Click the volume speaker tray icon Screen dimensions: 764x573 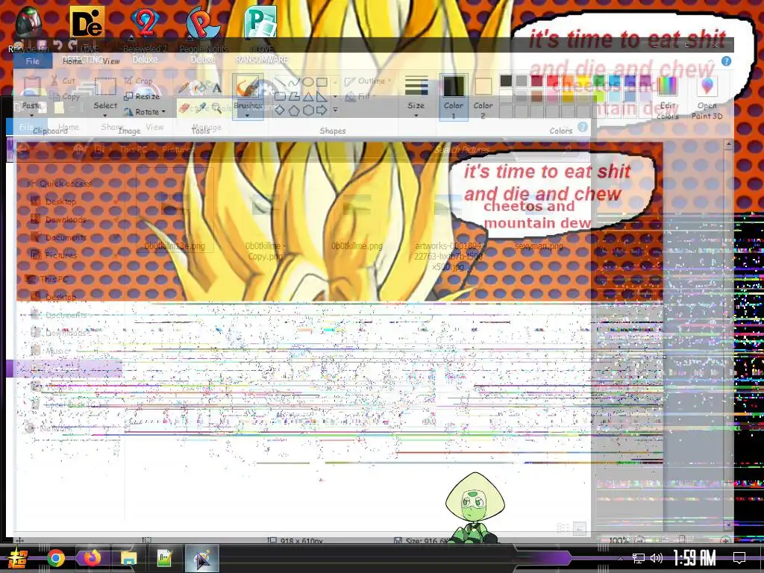[x=657, y=558]
